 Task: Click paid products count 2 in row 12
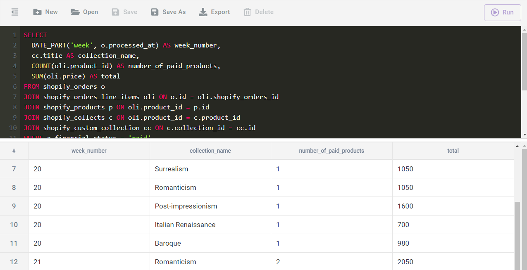pos(278,262)
